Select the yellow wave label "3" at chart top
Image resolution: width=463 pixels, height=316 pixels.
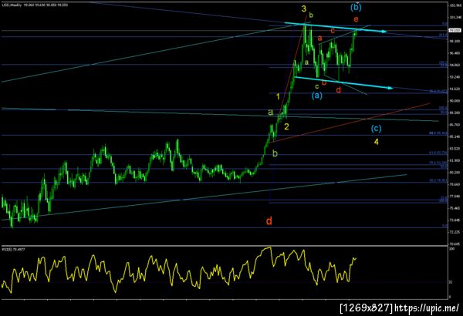click(304, 8)
